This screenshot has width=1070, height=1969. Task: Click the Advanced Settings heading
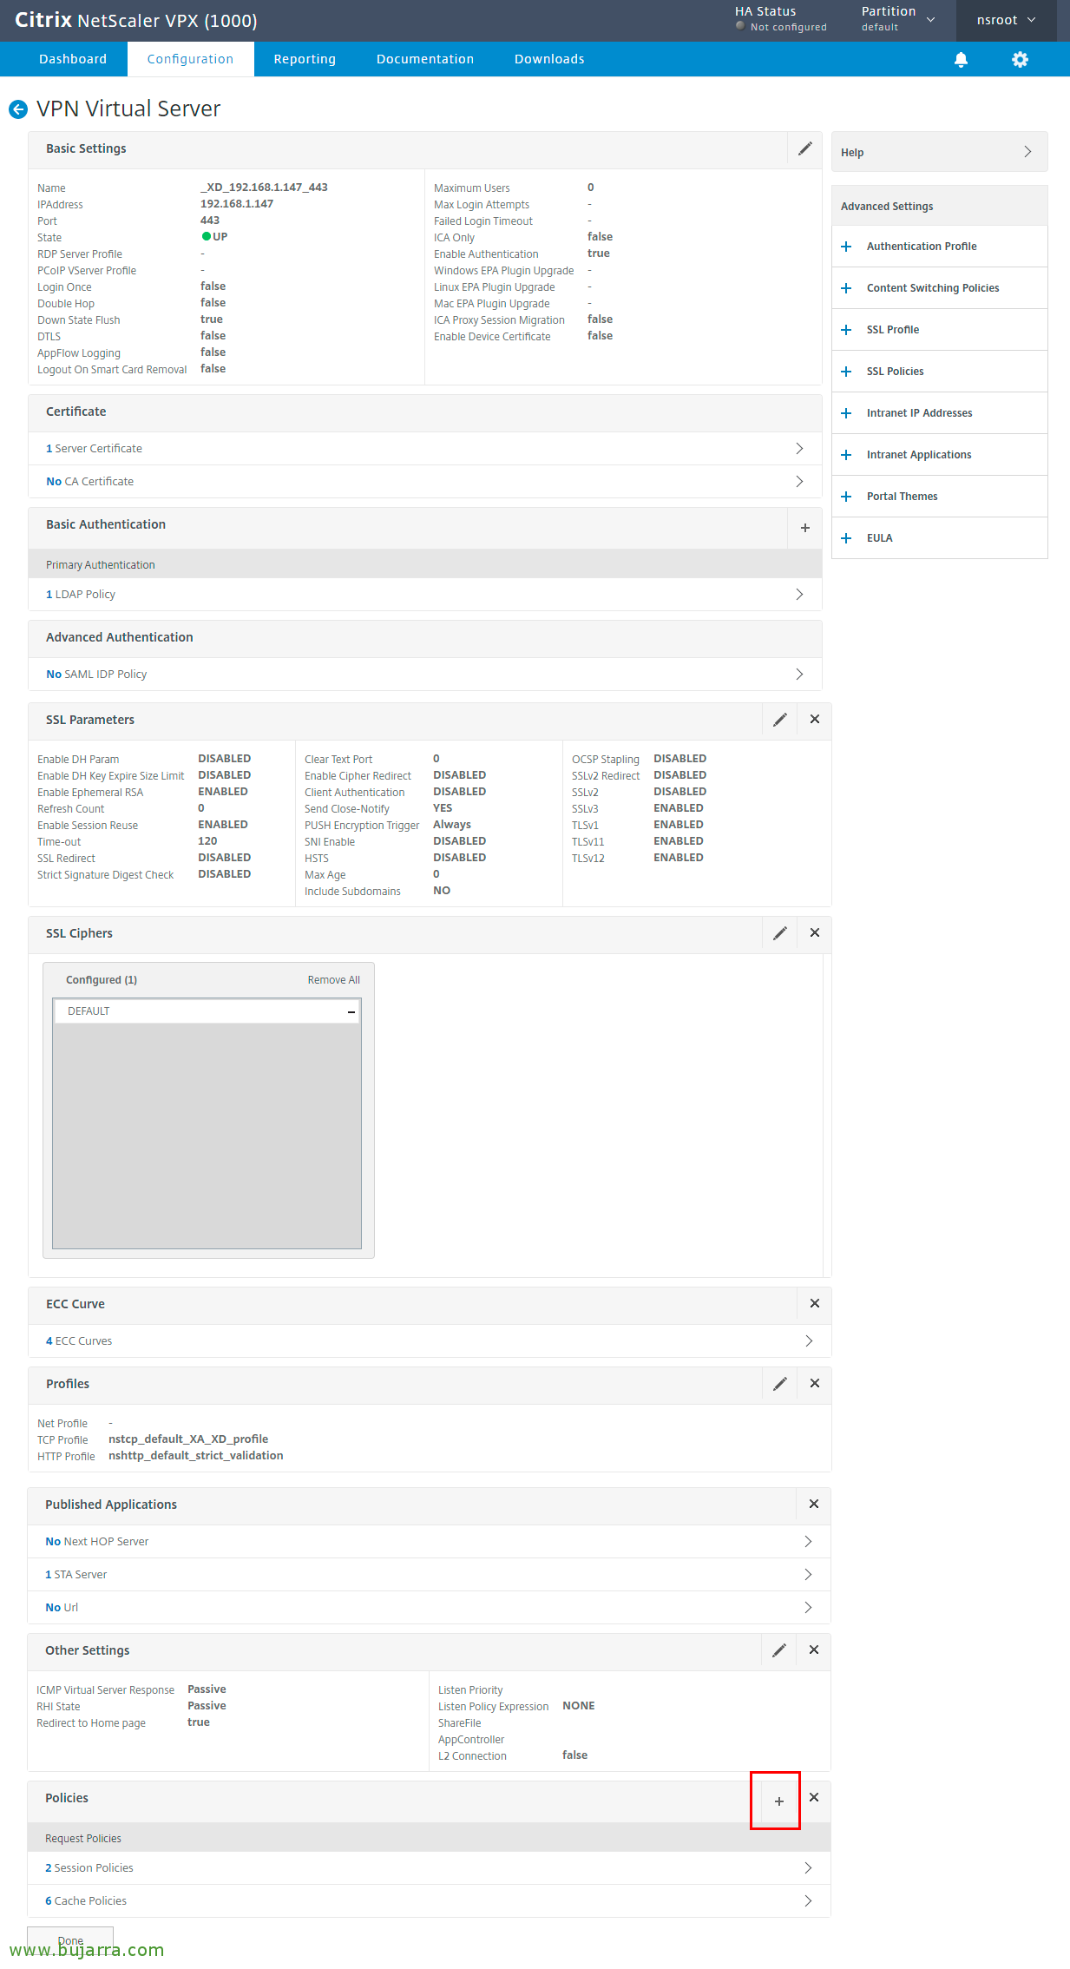click(x=887, y=207)
